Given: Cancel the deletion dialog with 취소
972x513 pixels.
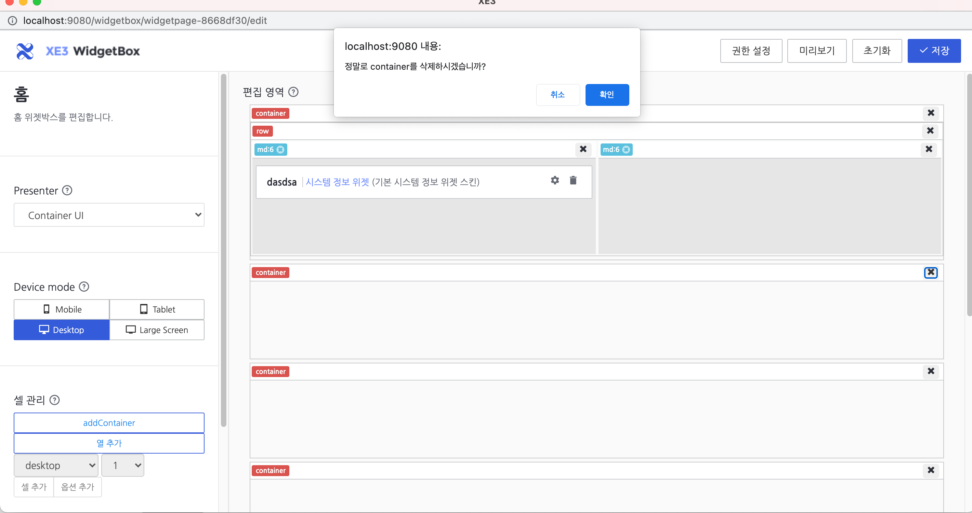Looking at the screenshot, I should pyautogui.click(x=558, y=95).
